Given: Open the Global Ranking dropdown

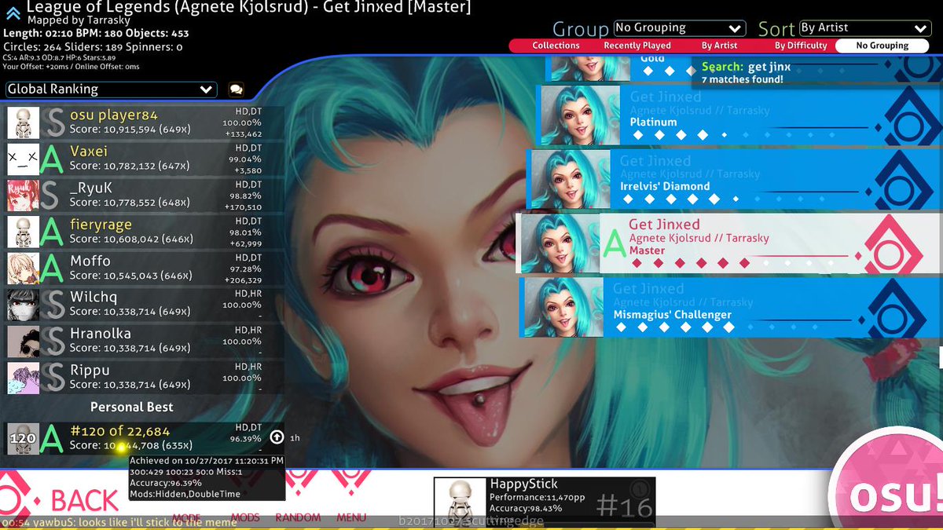Looking at the screenshot, I should click(x=111, y=90).
